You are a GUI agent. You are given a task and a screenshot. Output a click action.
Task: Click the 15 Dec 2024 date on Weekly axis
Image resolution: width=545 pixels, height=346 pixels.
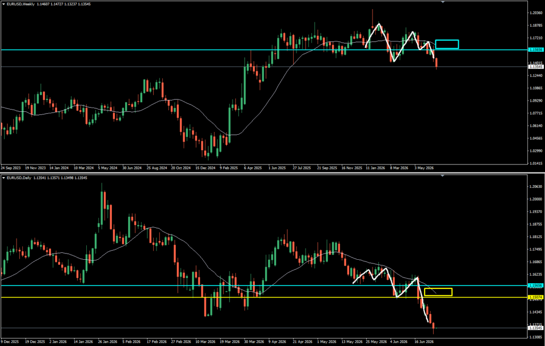coord(205,168)
